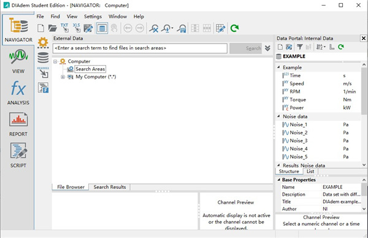Open the Window menu
The width and height of the screenshot is (368, 238).
pos(118,17)
